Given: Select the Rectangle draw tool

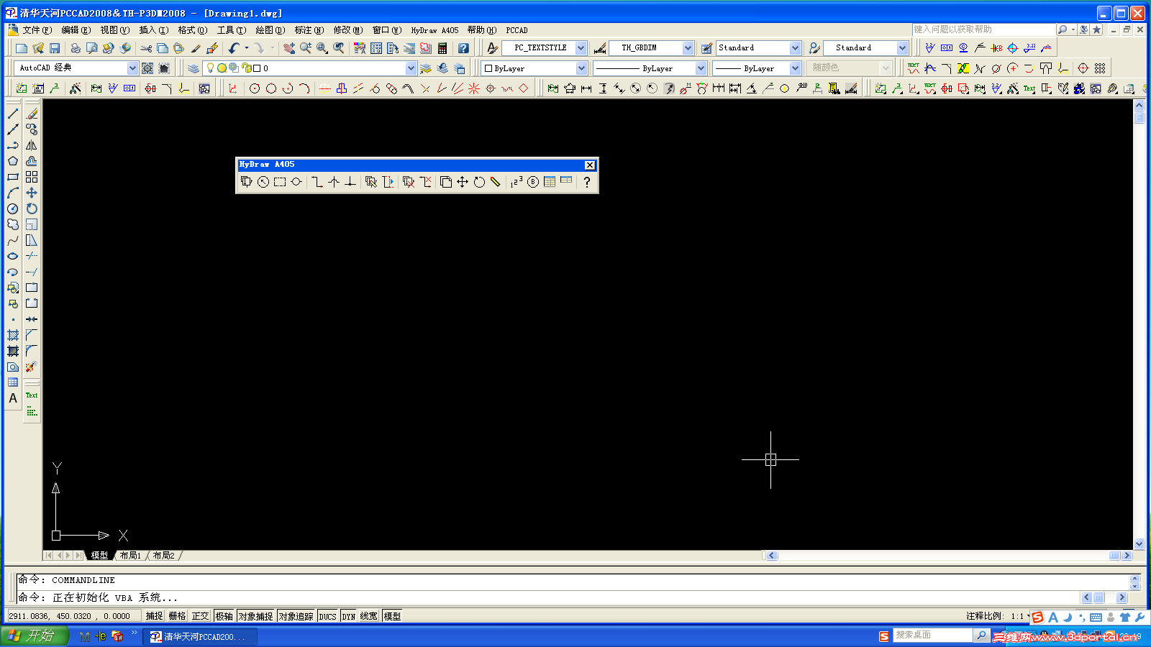Looking at the screenshot, I should tap(13, 177).
